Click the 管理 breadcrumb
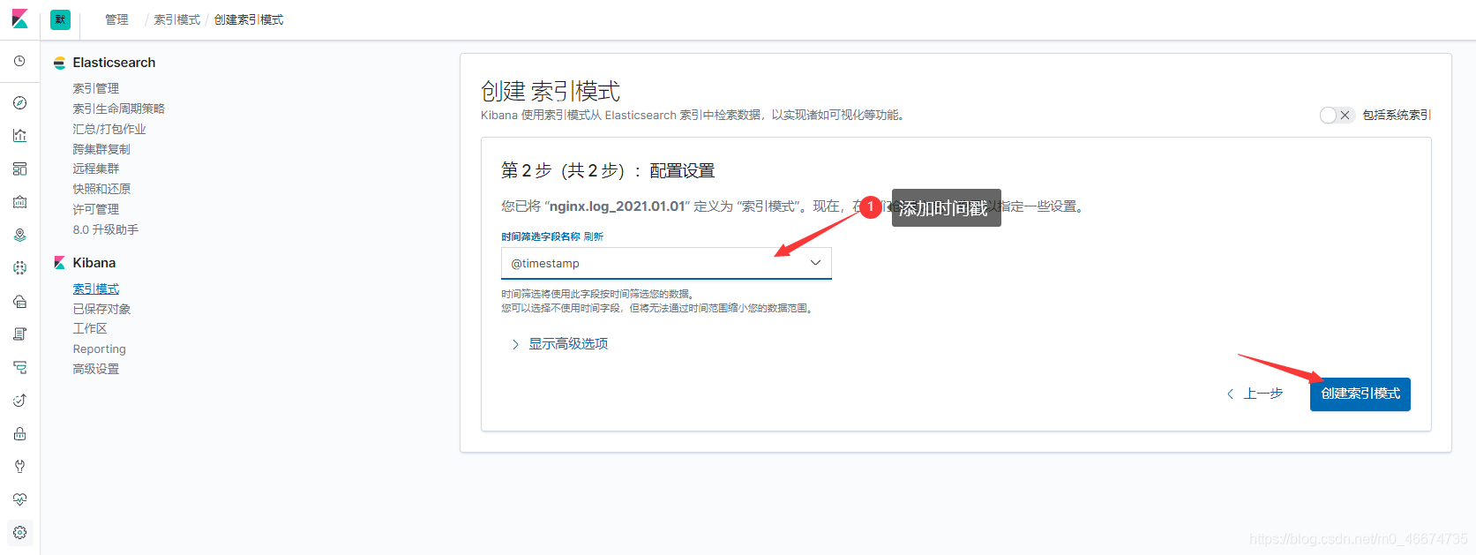The height and width of the screenshot is (555, 1476). click(x=116, y=19)
